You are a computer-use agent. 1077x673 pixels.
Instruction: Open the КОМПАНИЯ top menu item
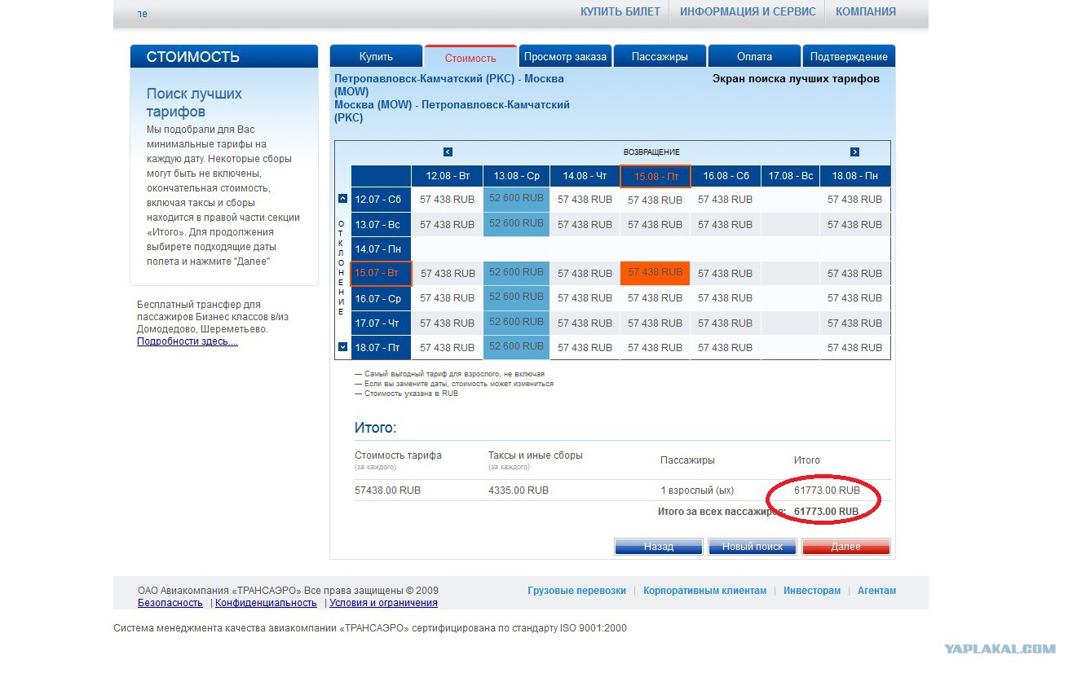(x=866, y=11)
